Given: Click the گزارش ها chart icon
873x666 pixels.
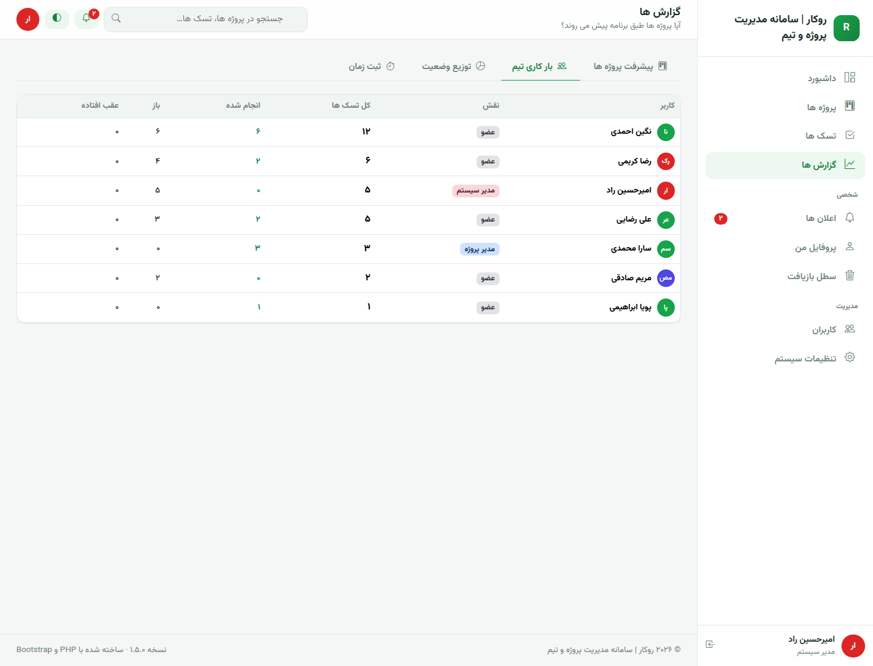Looking at the screenshot, I should 849,164.
